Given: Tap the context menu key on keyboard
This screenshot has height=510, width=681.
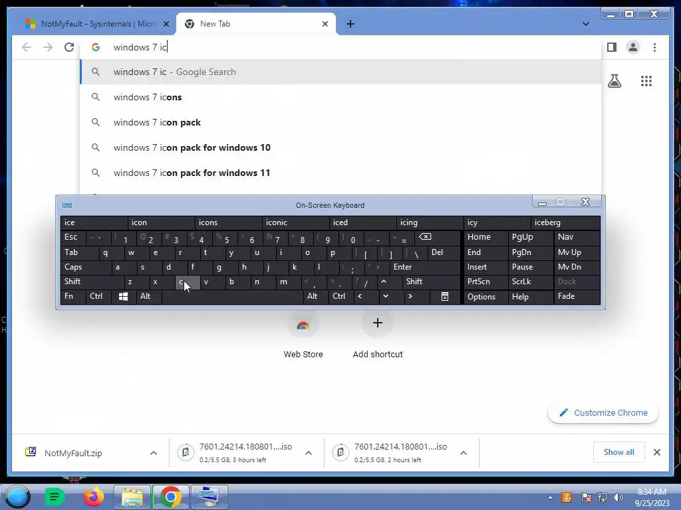Looking at the screenshot, I should click(445, 297).
